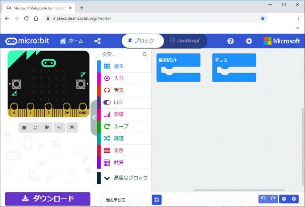
Task: Open the 論理 block category
Action: tap(124, 138)
